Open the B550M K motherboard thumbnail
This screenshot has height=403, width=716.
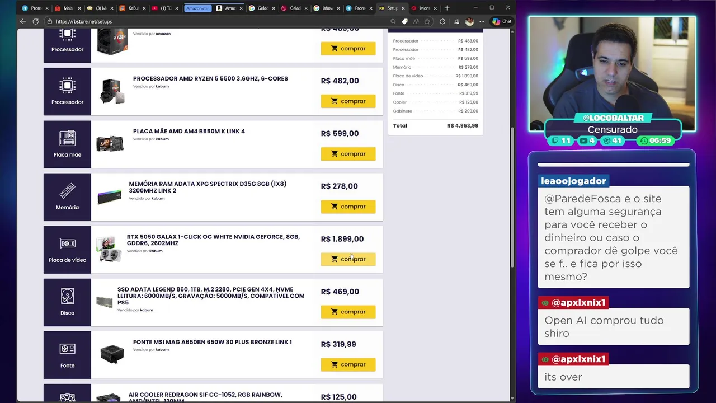pyautogui.click(x=110, y=144)
